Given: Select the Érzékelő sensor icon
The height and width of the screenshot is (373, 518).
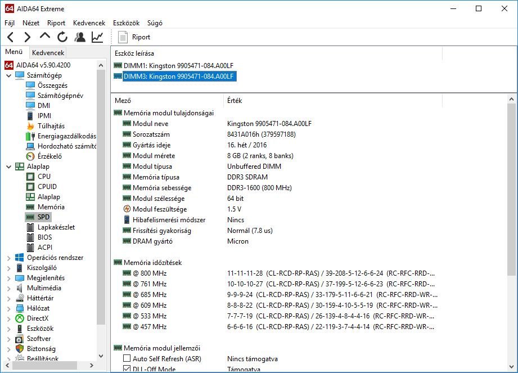Looking at the screenshot, I should click(30, 156).
